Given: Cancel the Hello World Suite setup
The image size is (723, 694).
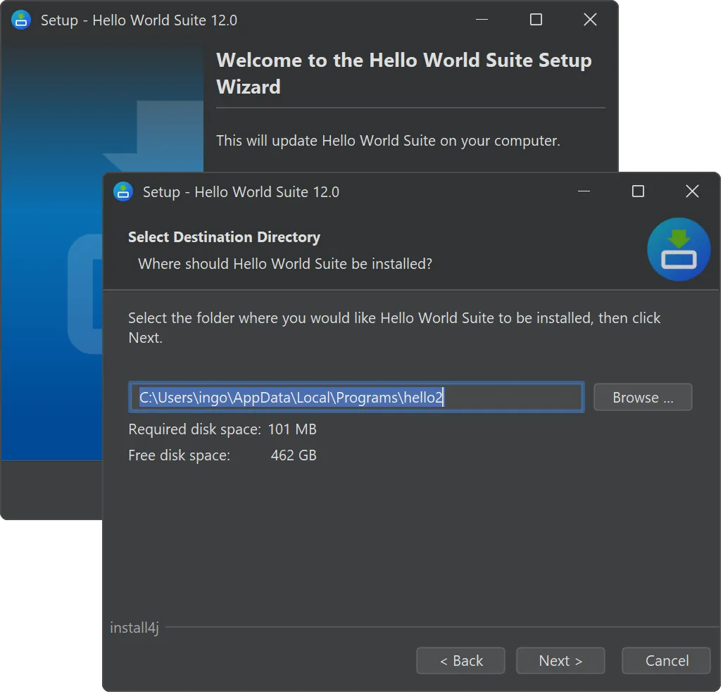Looking at the screenshot, I should coord(666,660).
